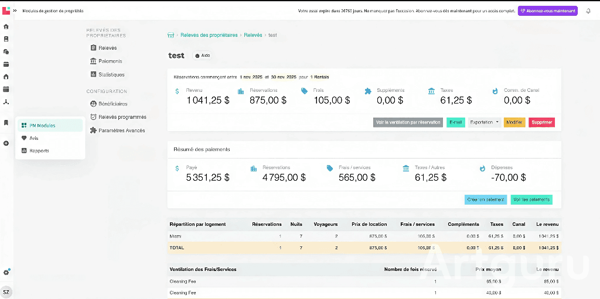This screenshot has height=299, width=600.
Task: Click the second left rail icon below home
Action: [6, 39]
